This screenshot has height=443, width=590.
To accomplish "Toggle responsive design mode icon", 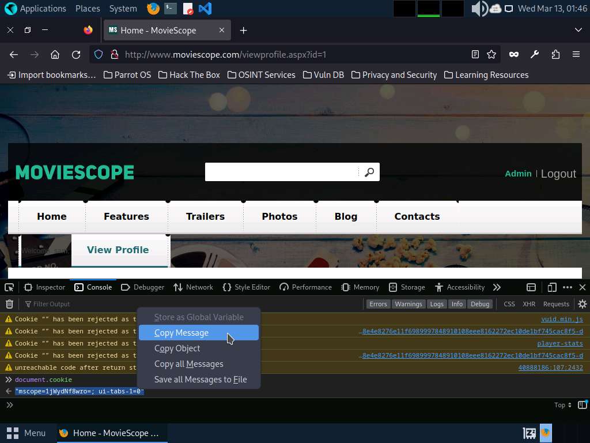I will [x=551, y=287].
